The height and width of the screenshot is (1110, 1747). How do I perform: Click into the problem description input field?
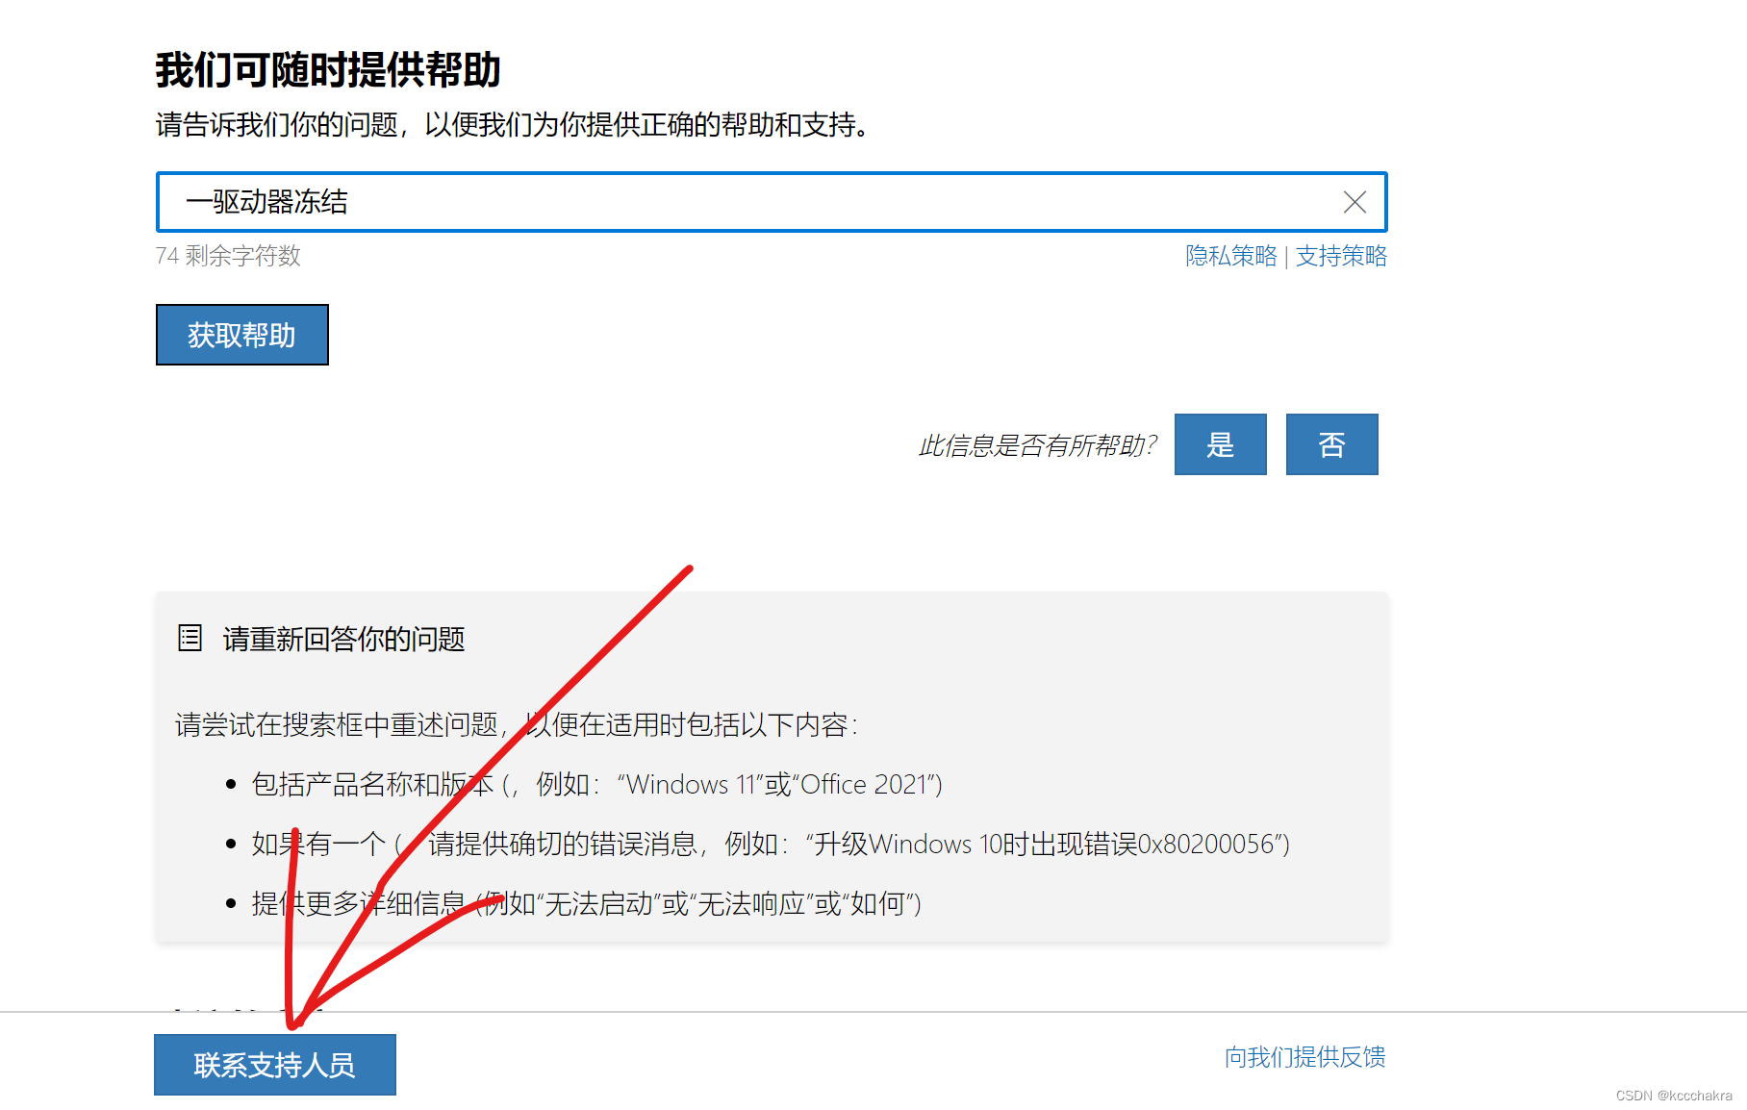click(772, 202)
